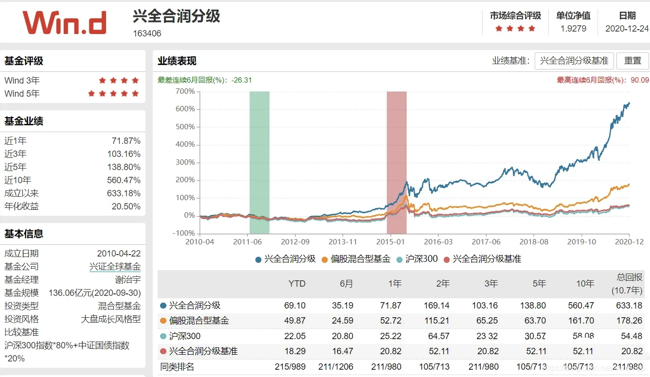The width and height of the screenshot is (650, 377).
Task: Click the fund title 兴全合润分级
Action: [x=177, y=16]
